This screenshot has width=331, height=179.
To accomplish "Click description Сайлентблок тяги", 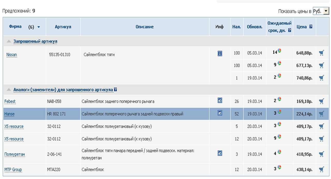I will pyautogui.click(x=99, y=55).
